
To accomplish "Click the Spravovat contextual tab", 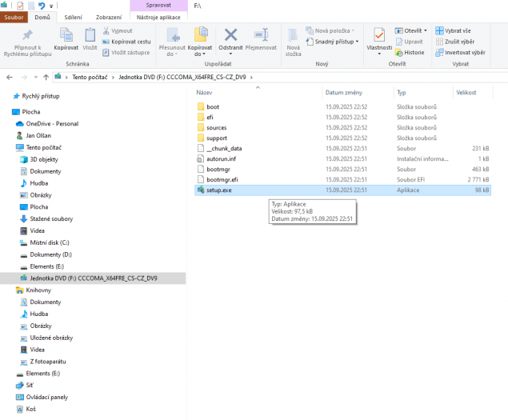I will point(158,5).
